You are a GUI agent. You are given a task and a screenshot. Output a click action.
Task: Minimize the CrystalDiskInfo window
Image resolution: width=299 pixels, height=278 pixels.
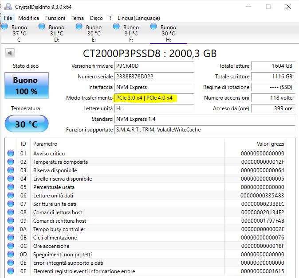point(248,7)
